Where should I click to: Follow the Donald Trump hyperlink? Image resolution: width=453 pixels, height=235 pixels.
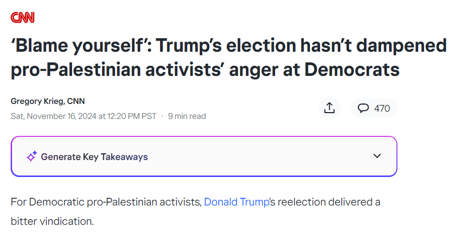pyautogui.click(x=236, y=202)
